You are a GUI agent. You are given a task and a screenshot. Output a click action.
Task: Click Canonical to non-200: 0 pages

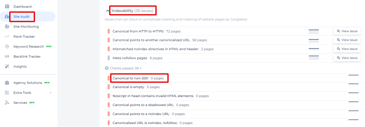138,78
